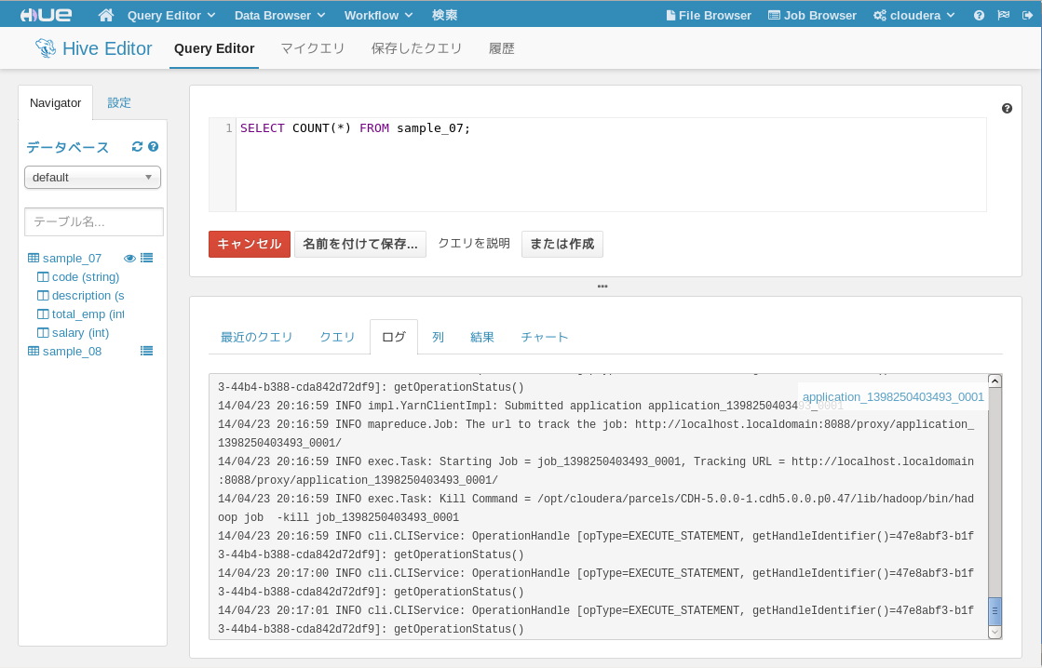Go to Hue home icon
This screenshot has width=1042, height=668.
tap(105, 15)
